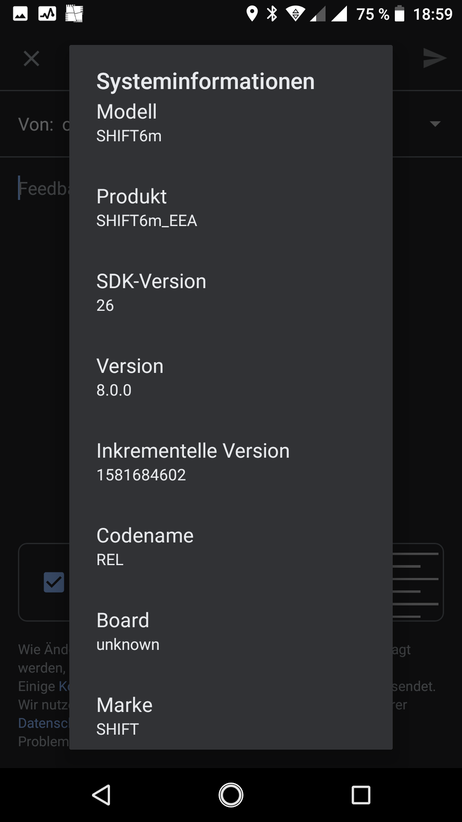The width and height of the screenshot is (462, 822).
Task: Tap the Modell label
Action: click(x=127, y=112)
